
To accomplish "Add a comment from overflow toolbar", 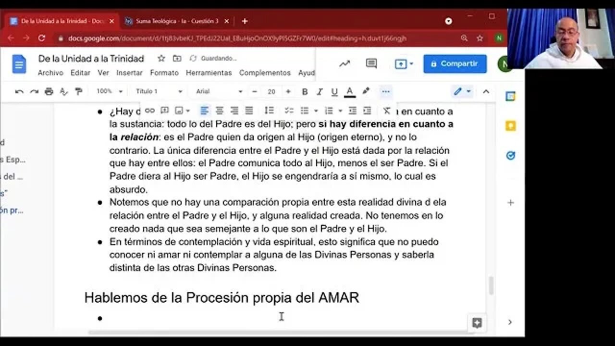I will pyautogui.click(x=164, y=111).
